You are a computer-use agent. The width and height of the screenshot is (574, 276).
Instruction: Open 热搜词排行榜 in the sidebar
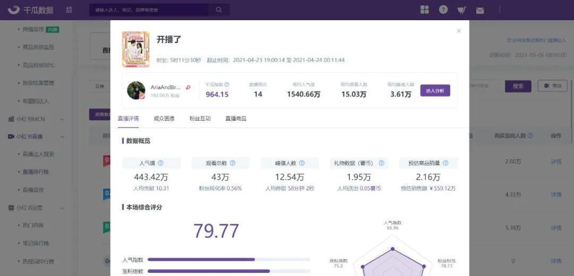point(38,261)
